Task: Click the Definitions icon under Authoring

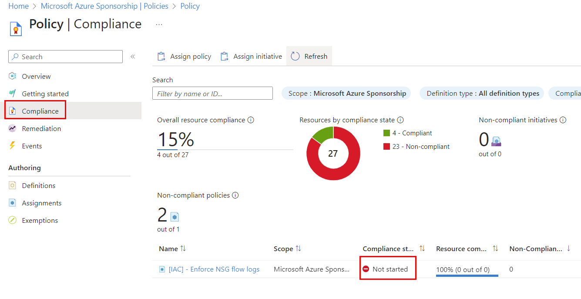Action: [13, 185]
